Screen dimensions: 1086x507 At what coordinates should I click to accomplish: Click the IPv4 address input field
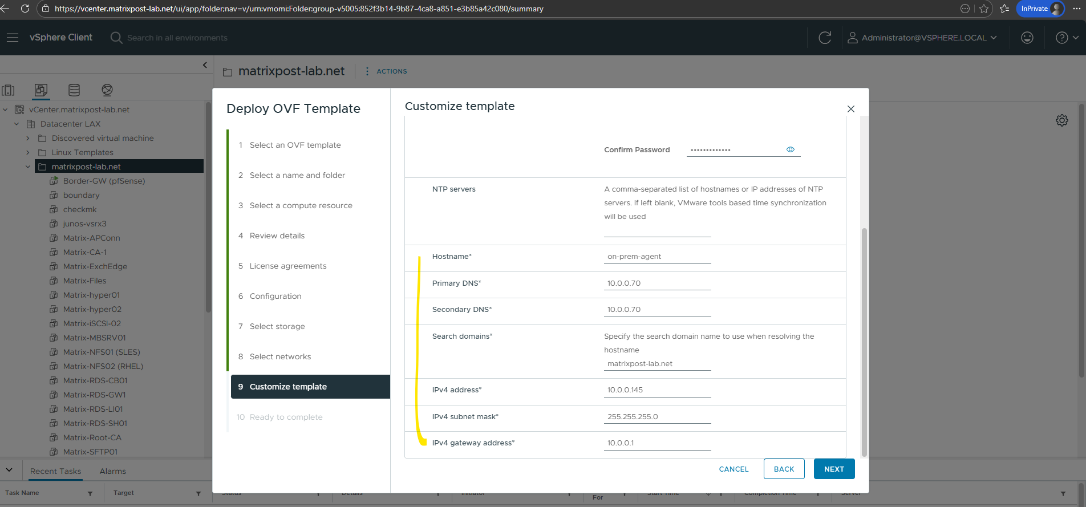click(x=657, y=390)
